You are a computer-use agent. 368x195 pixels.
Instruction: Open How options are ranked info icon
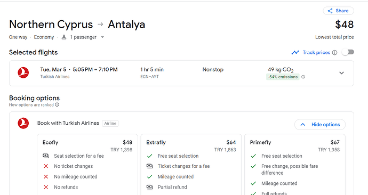click(57, 105)
